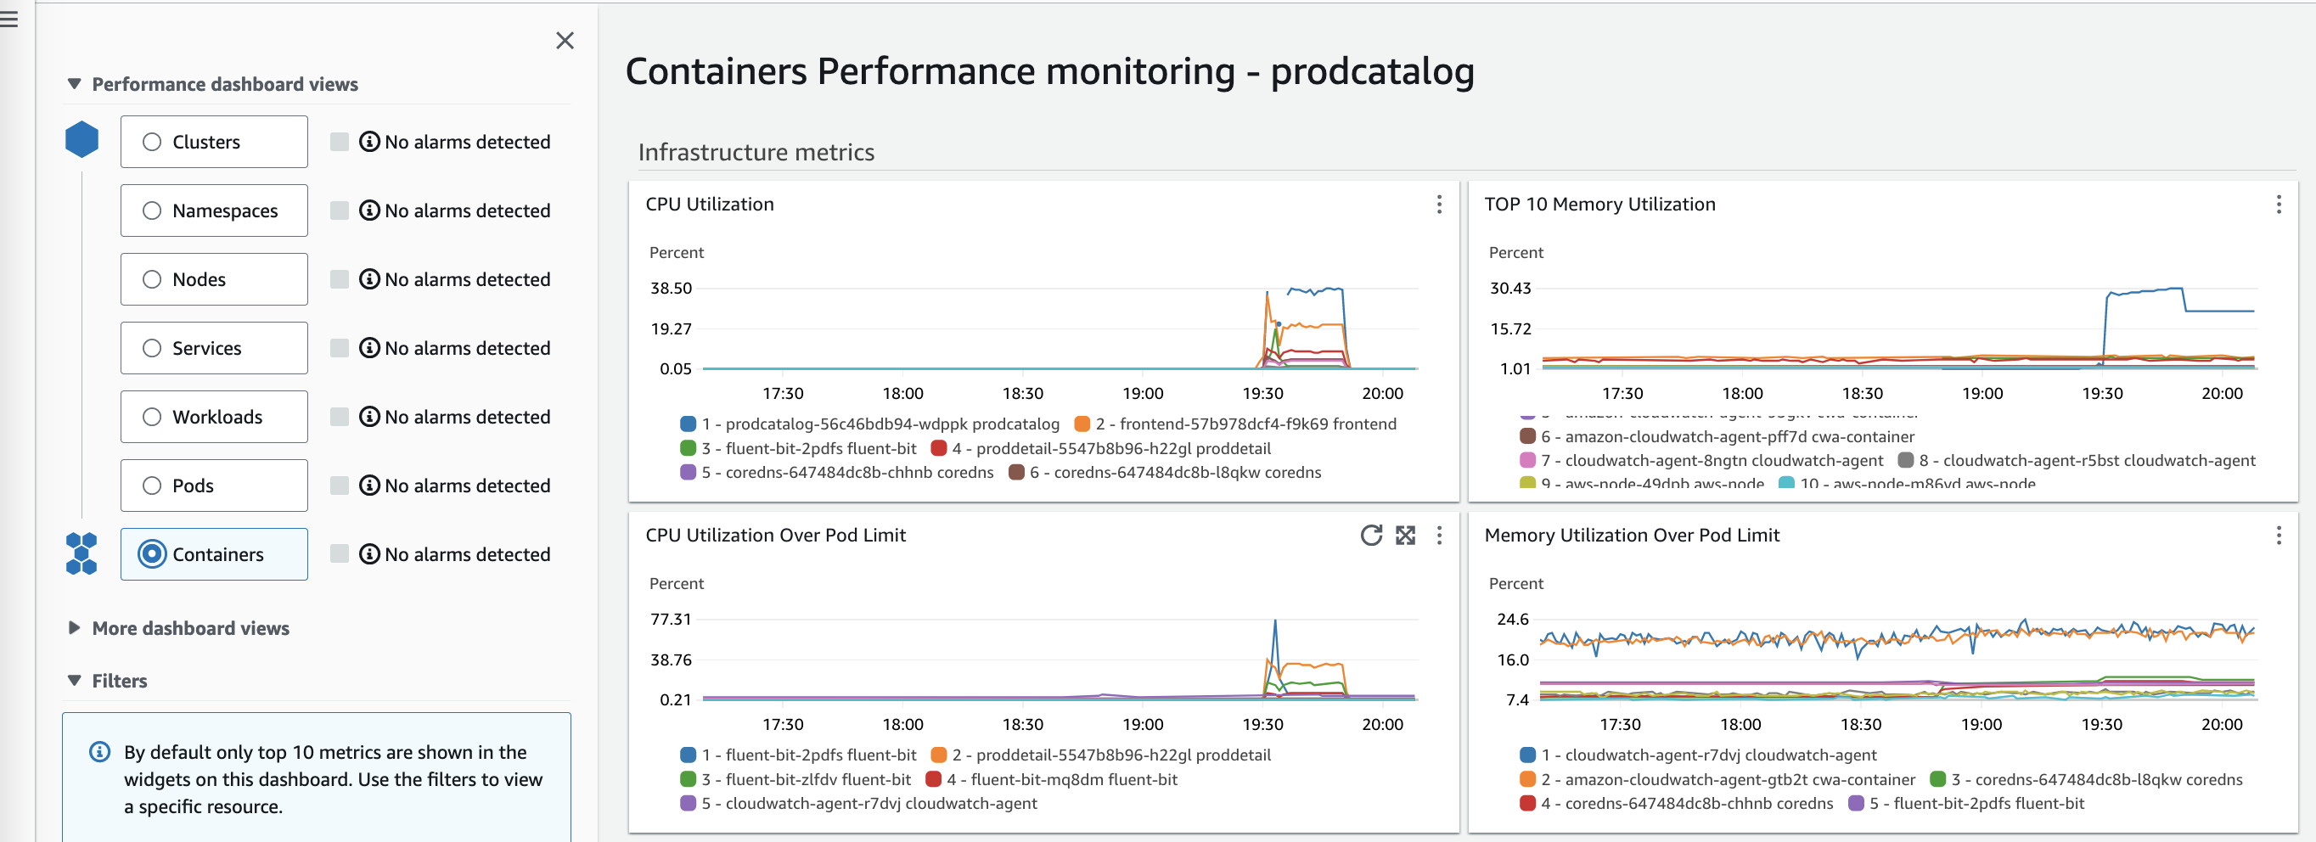The width and height of the screenshot is (2316, 842).
Task: Collapse the Performance dashboard views section
Action: tap(74, 82)
